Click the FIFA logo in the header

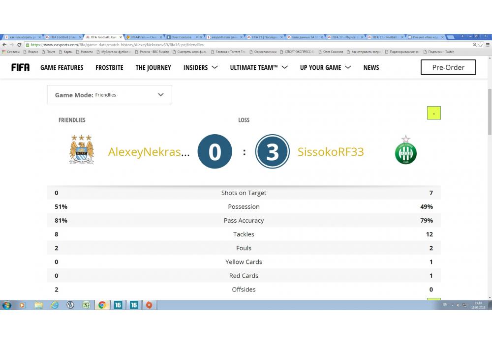[x=20, y=67]
